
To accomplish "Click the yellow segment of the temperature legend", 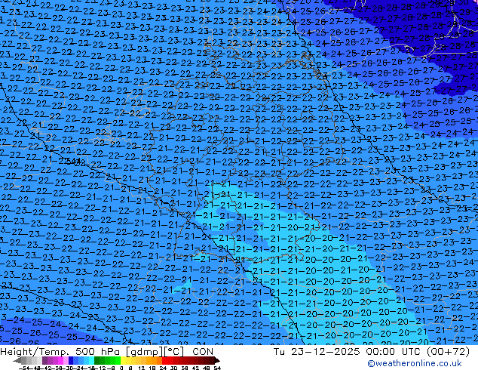I will pos(123,360).
